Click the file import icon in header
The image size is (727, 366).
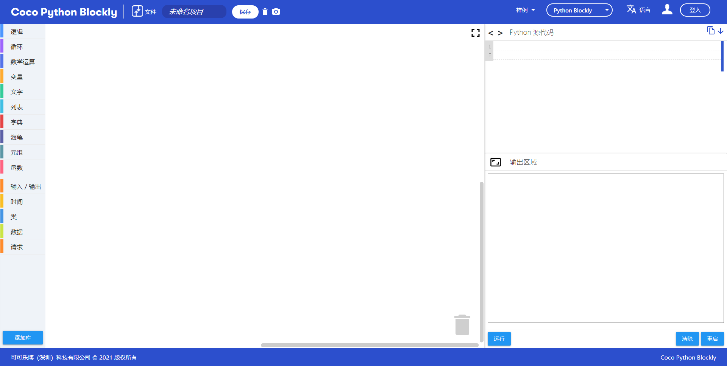point(137,11)
